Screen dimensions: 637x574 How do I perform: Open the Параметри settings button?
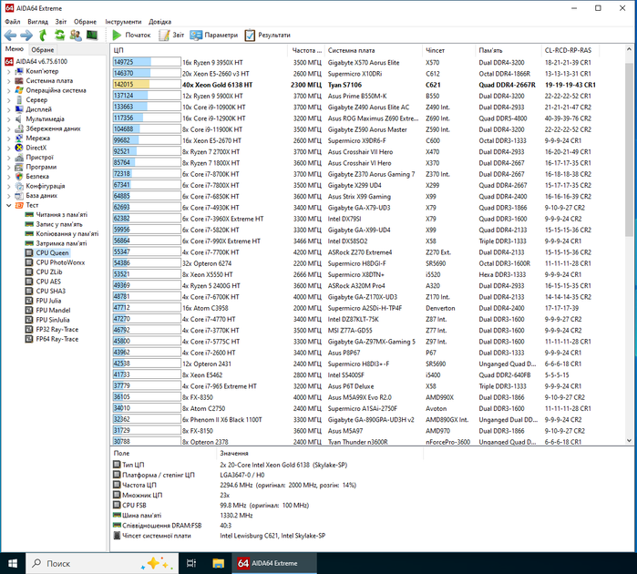pos(214,36)
